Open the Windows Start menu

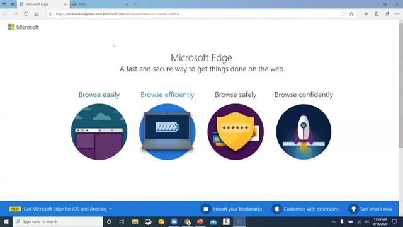click(x=6, y=221)
